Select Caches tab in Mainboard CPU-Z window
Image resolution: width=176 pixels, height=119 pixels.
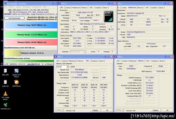pyautogui.click(x=124, y=8)
